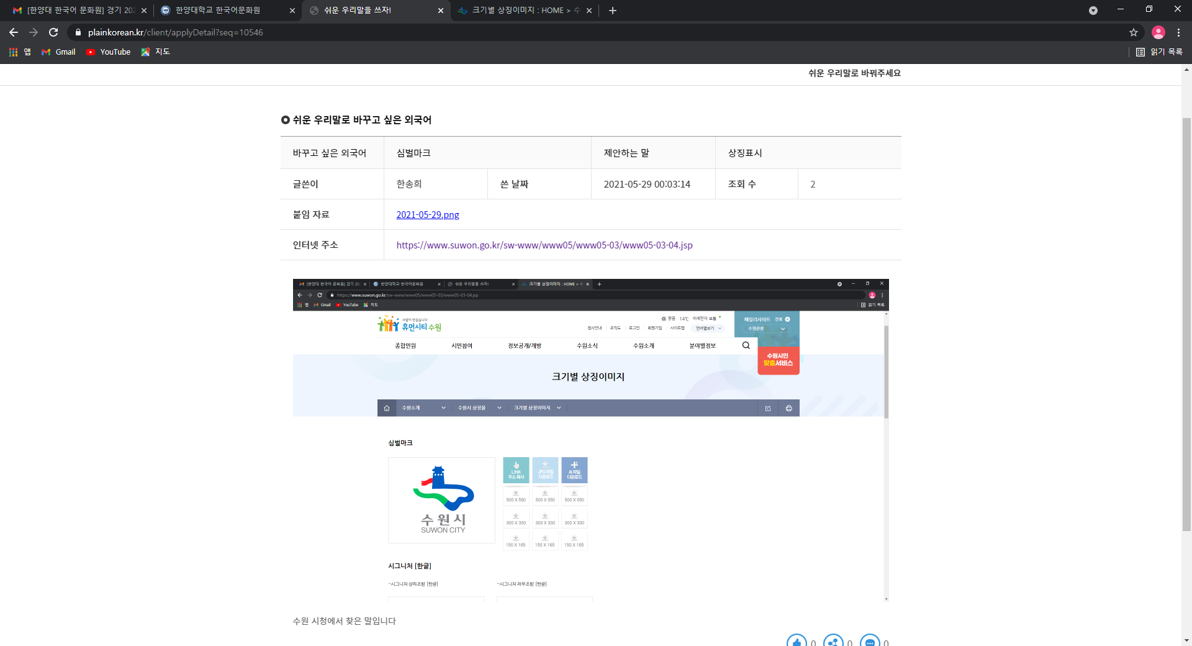Viewport: 1192px width, 646px height.
Task: Bookmark this page with the star icon
Action: 1134,32
